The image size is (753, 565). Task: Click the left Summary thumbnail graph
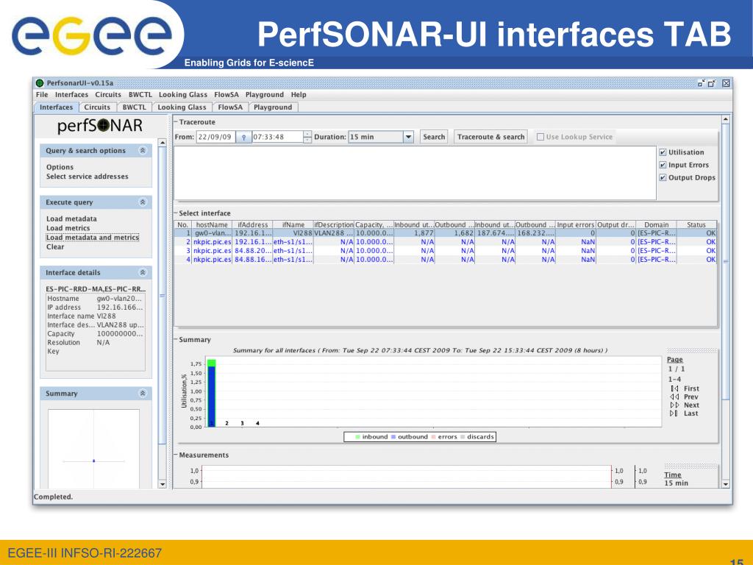click(93, 449)
